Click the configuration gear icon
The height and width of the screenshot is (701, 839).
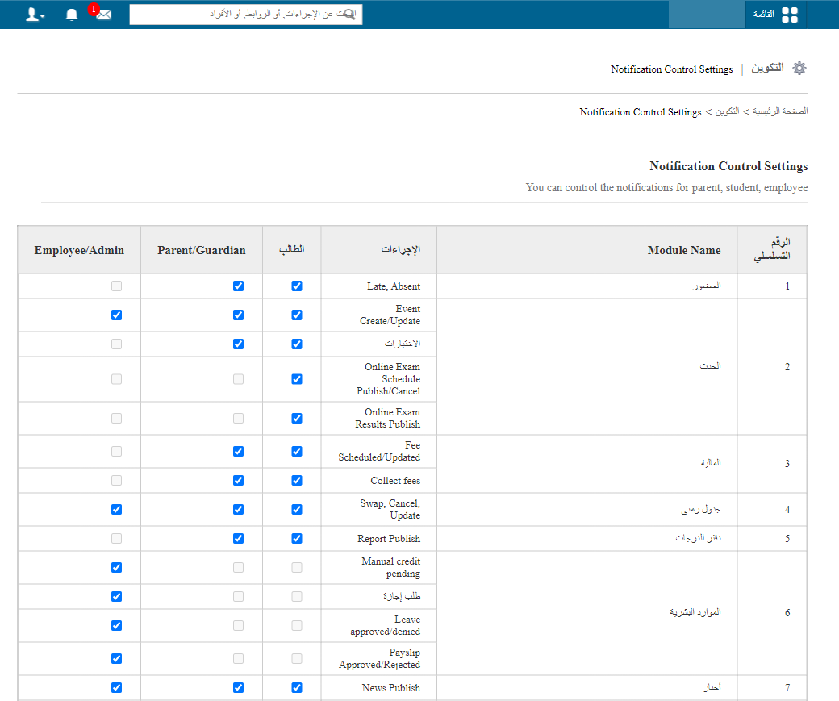click(799, 68)
